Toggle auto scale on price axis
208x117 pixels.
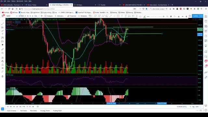coord(197,107)
